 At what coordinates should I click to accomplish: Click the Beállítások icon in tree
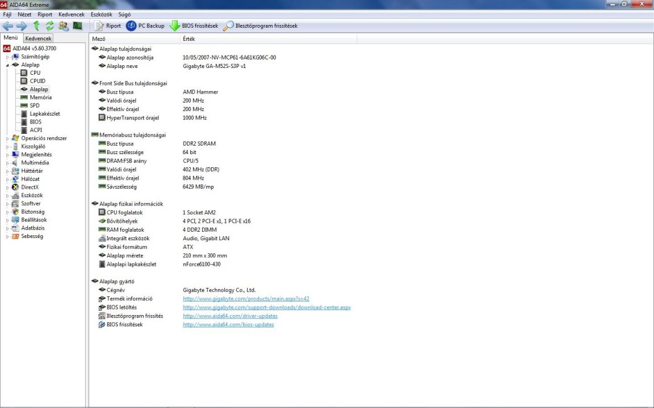[x=15, y=220]
